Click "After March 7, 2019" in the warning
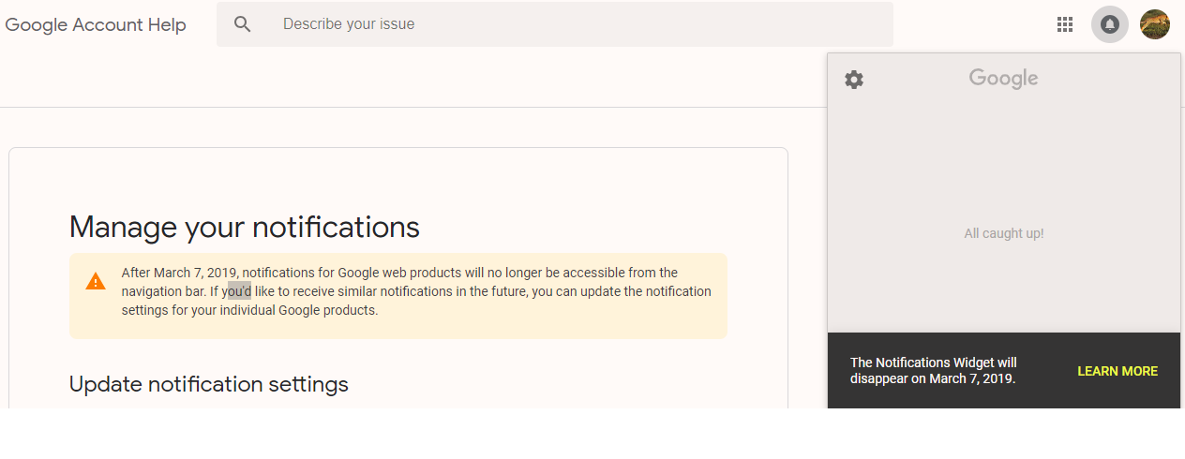This screenshot has height=459, width=1185. pyautogui.click(x=180, y=273)
